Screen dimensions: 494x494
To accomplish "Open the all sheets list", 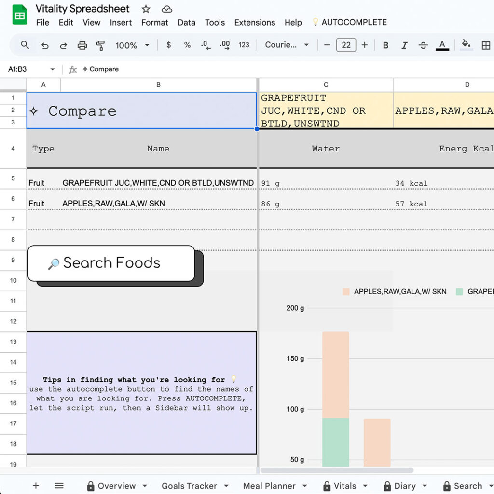I will point(59,485).
